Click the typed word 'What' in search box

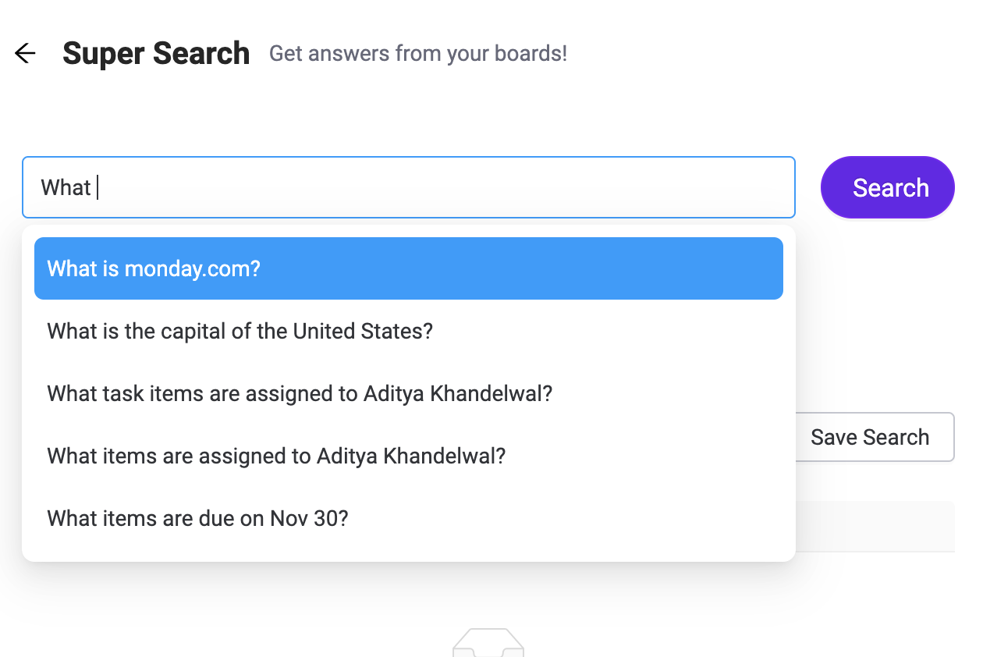(66, 187)
